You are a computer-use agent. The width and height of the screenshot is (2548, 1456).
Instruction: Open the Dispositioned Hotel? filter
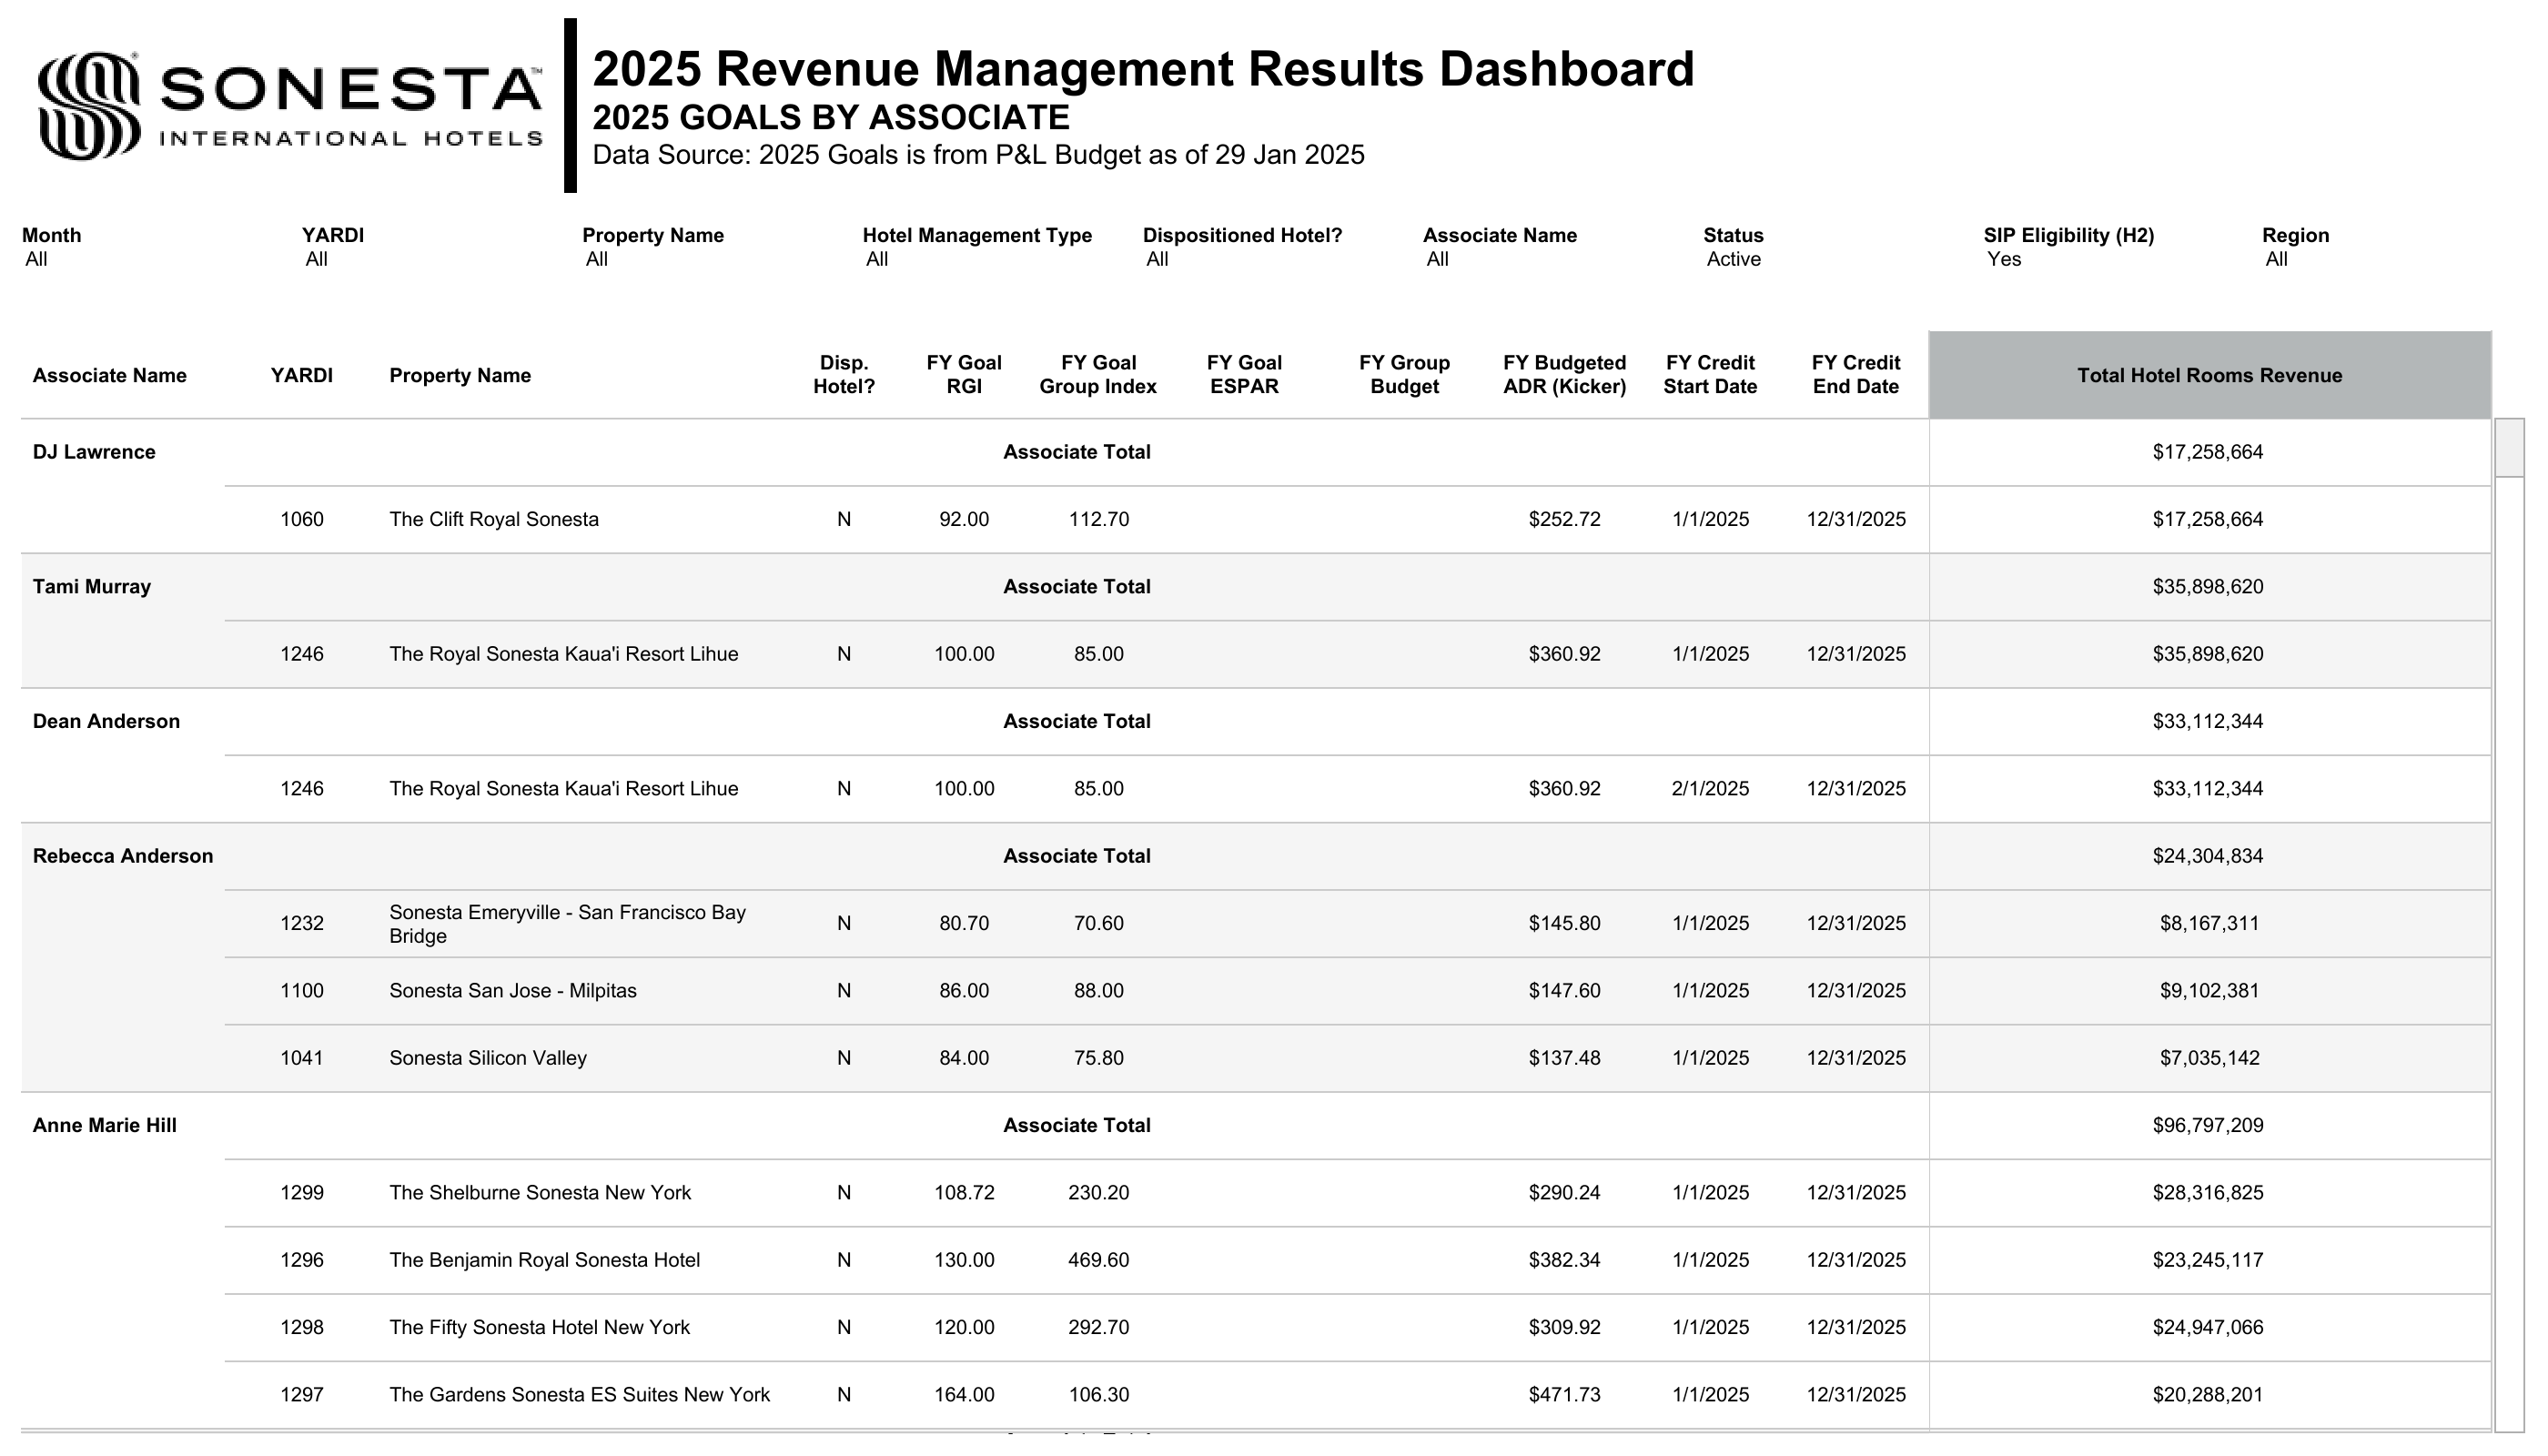1157,260
